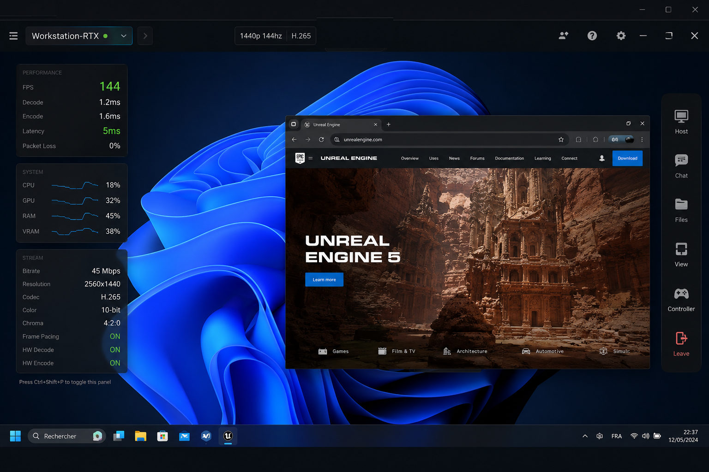Open the Windows Start menu
Screen dimensions: 709x472
point(15,436)
